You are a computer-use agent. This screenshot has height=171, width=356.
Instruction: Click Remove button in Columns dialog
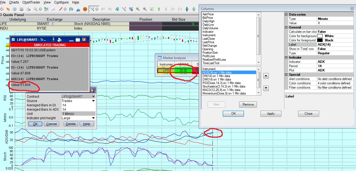coord(248,104)
